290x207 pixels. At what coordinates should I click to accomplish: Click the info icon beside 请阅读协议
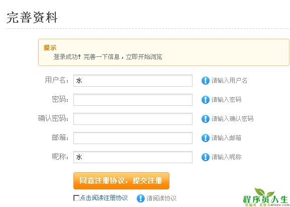pos(141,198)
